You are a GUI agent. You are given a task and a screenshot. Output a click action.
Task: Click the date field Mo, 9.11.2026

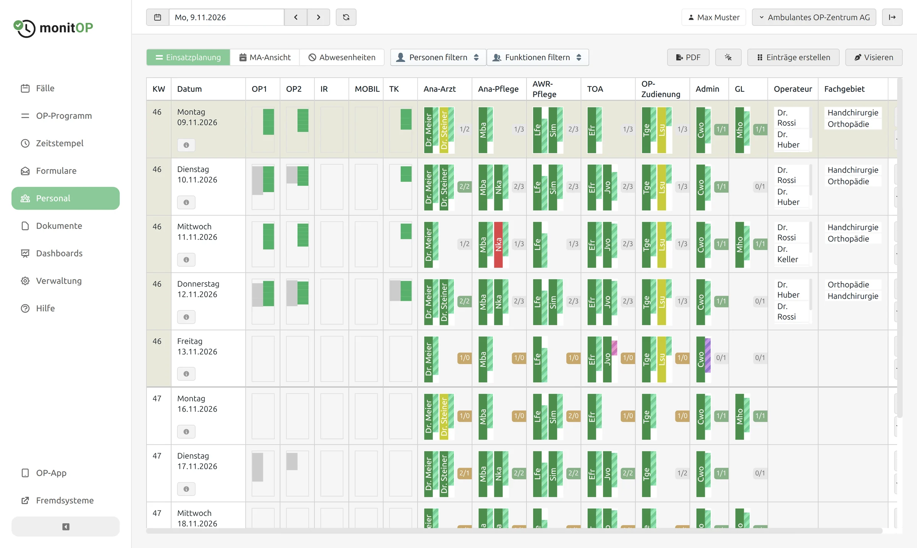(x=227, y=17)
